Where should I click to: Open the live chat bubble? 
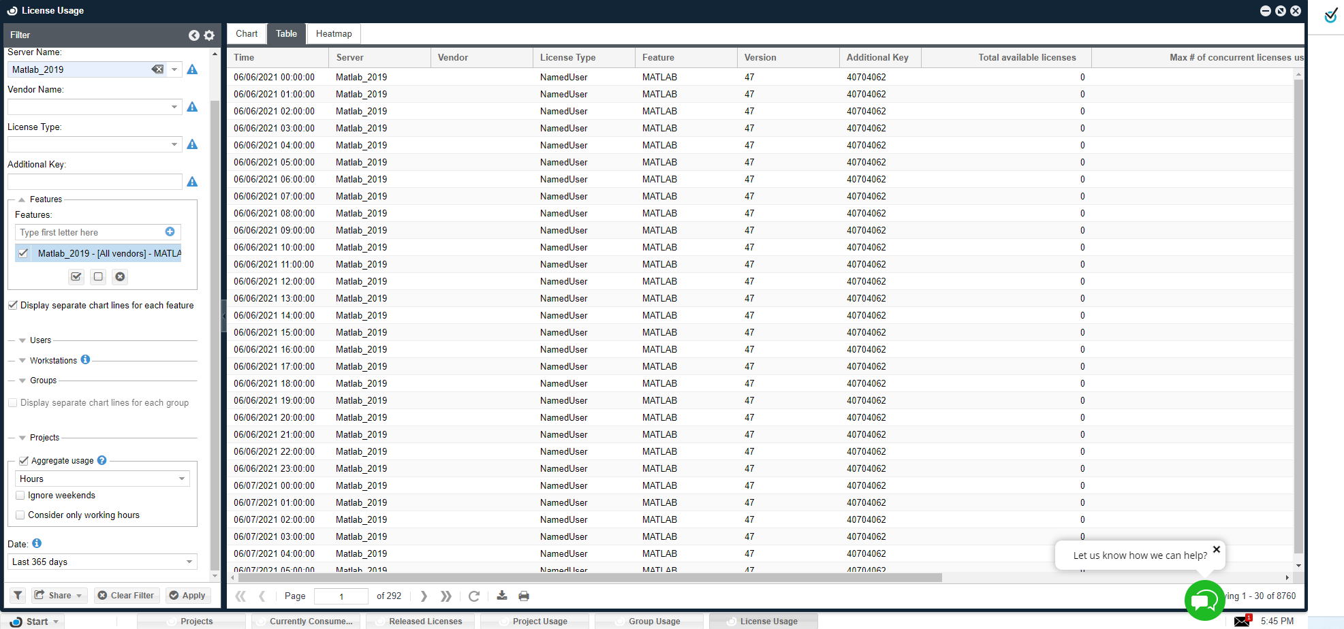click(1204, 600)
